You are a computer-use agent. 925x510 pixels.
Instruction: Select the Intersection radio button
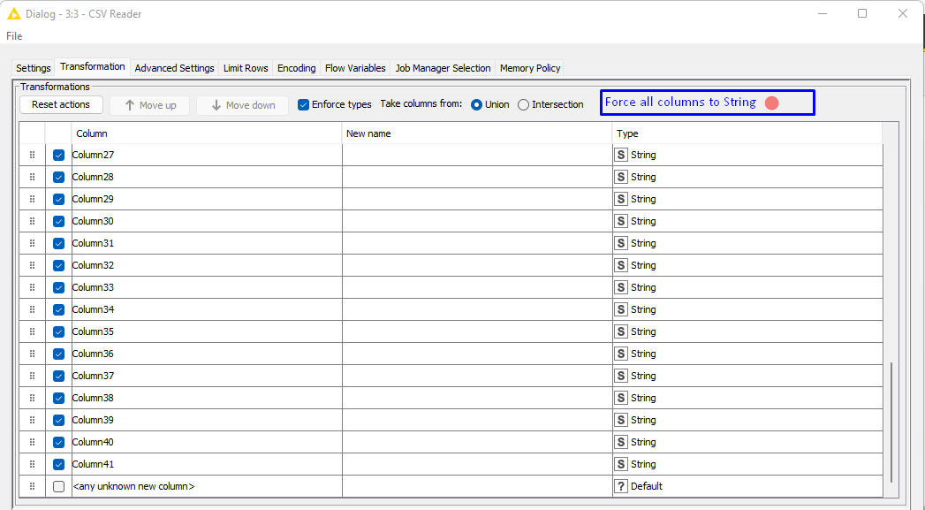tap(523, 104)
